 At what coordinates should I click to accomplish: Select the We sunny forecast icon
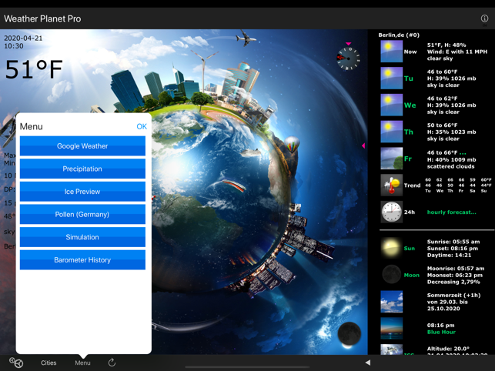(x=391, y=105)
